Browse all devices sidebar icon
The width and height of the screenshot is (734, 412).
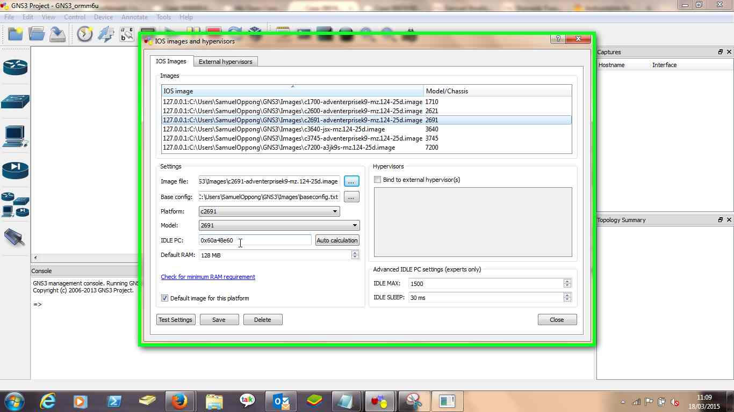click(15, 204)
